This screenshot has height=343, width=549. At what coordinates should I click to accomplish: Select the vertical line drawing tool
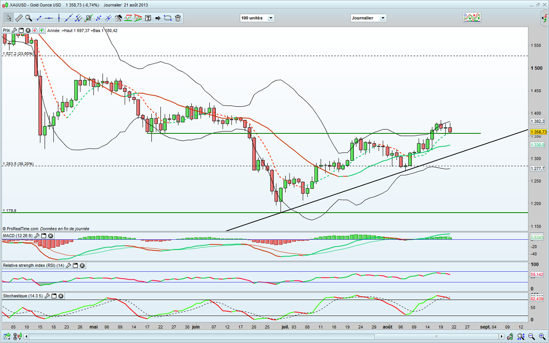[58, 18]
